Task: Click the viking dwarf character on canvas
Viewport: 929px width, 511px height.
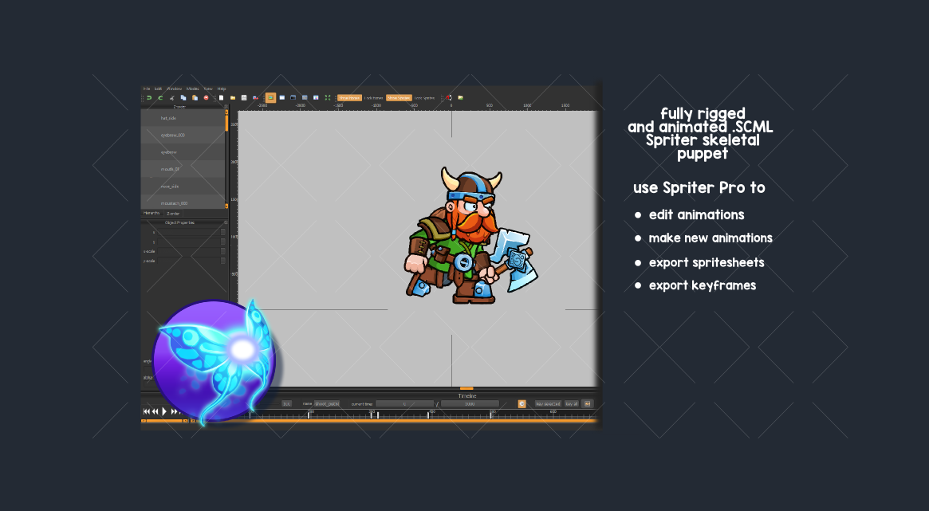Action: 471,236
